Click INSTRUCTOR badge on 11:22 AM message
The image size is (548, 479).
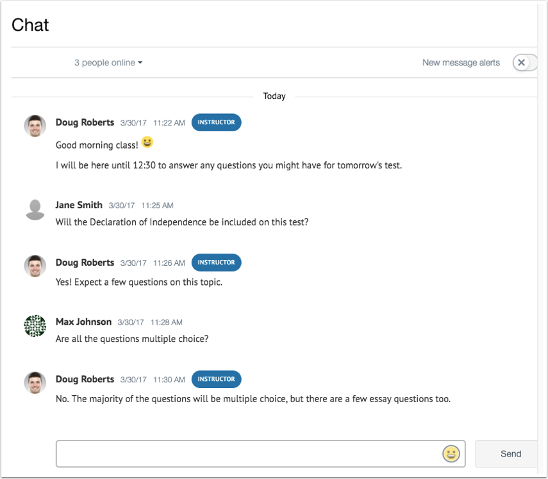[217, 122]
